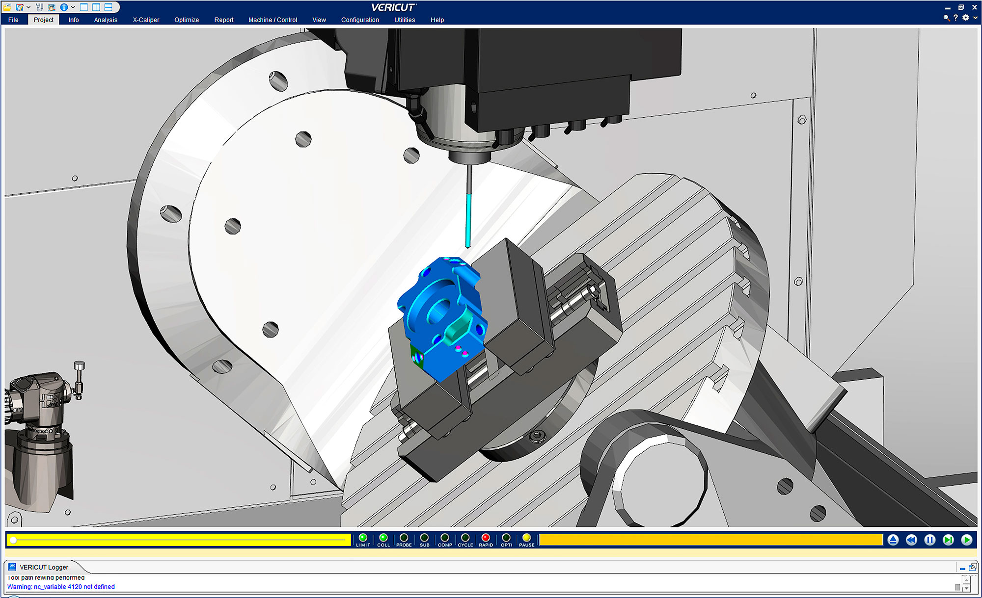Click the animation speed slider handle
This screenshot has height=598, width=982.
[x=14, y=540]
